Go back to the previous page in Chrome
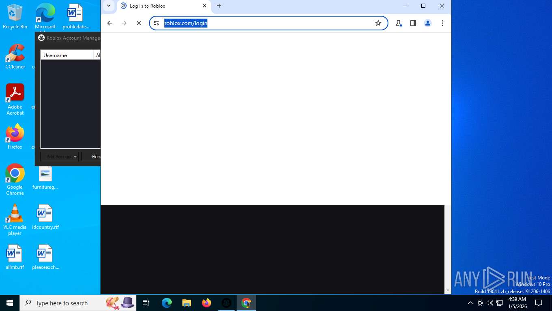552x311 pixels. click(x=110, y=23)
